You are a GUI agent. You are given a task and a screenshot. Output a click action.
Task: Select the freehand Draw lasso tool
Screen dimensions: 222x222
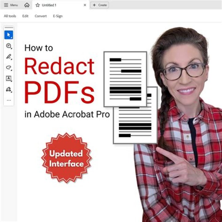pos(9,68)
